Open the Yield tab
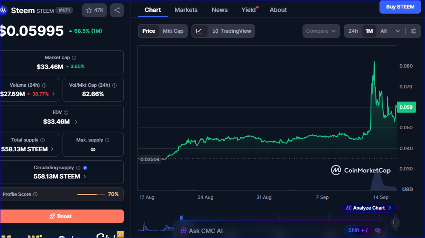Viewport: 425px width, 238px height. coord(249,10)
